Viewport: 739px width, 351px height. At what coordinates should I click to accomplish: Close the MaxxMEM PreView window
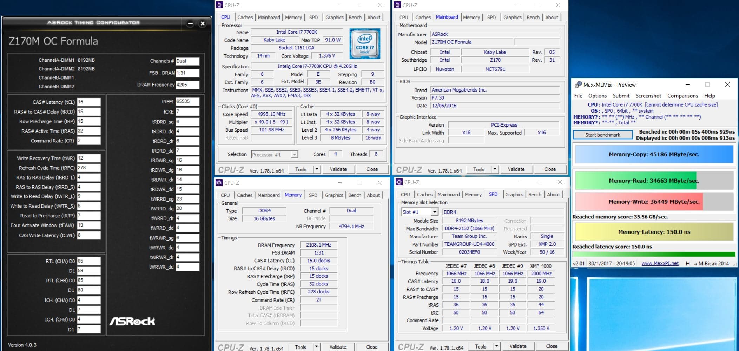(x=727, y=85)
